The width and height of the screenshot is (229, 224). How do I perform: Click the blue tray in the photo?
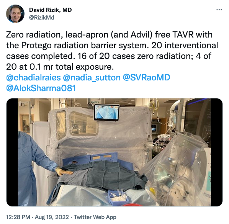click(x=118, y=197)
